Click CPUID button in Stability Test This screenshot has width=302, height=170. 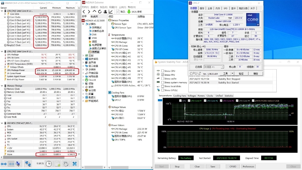coord(233,166)
